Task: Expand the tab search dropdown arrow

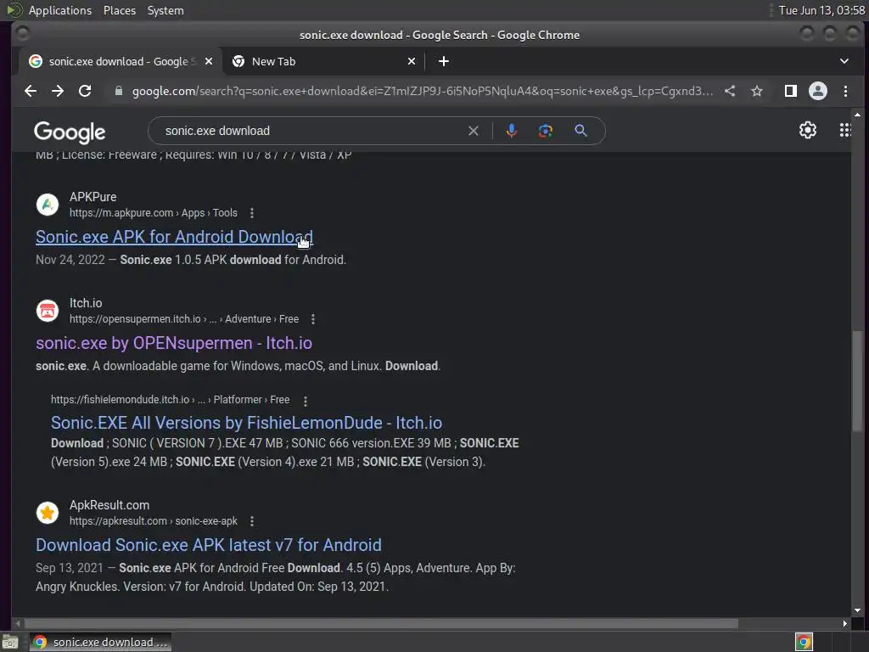Action: [x=844, y=61]
